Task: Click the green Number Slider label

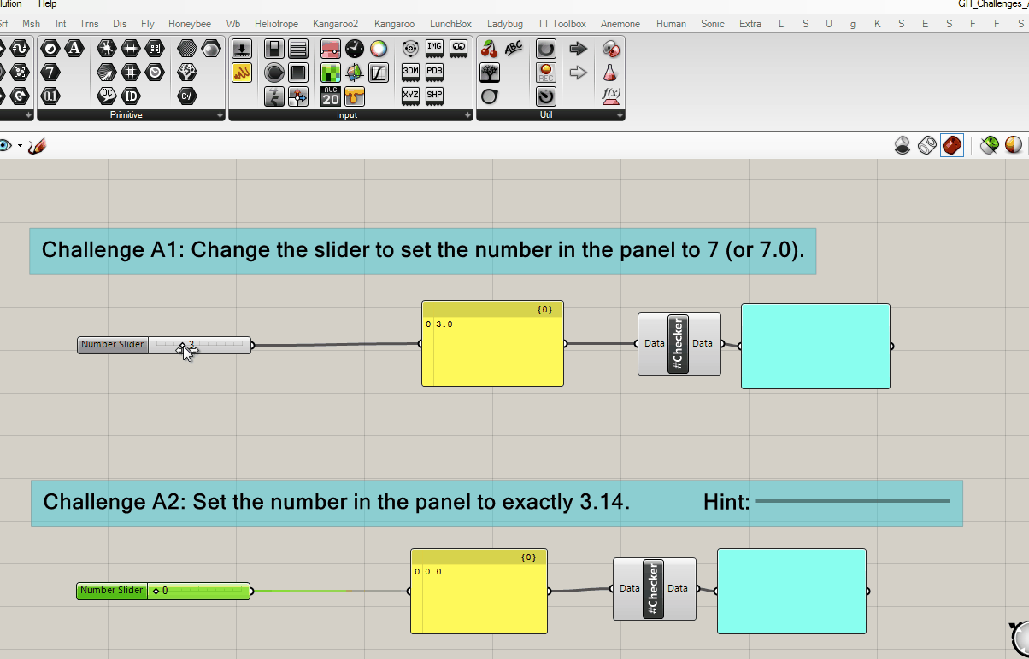Action: pyautogui.click(x=112, y=591)
